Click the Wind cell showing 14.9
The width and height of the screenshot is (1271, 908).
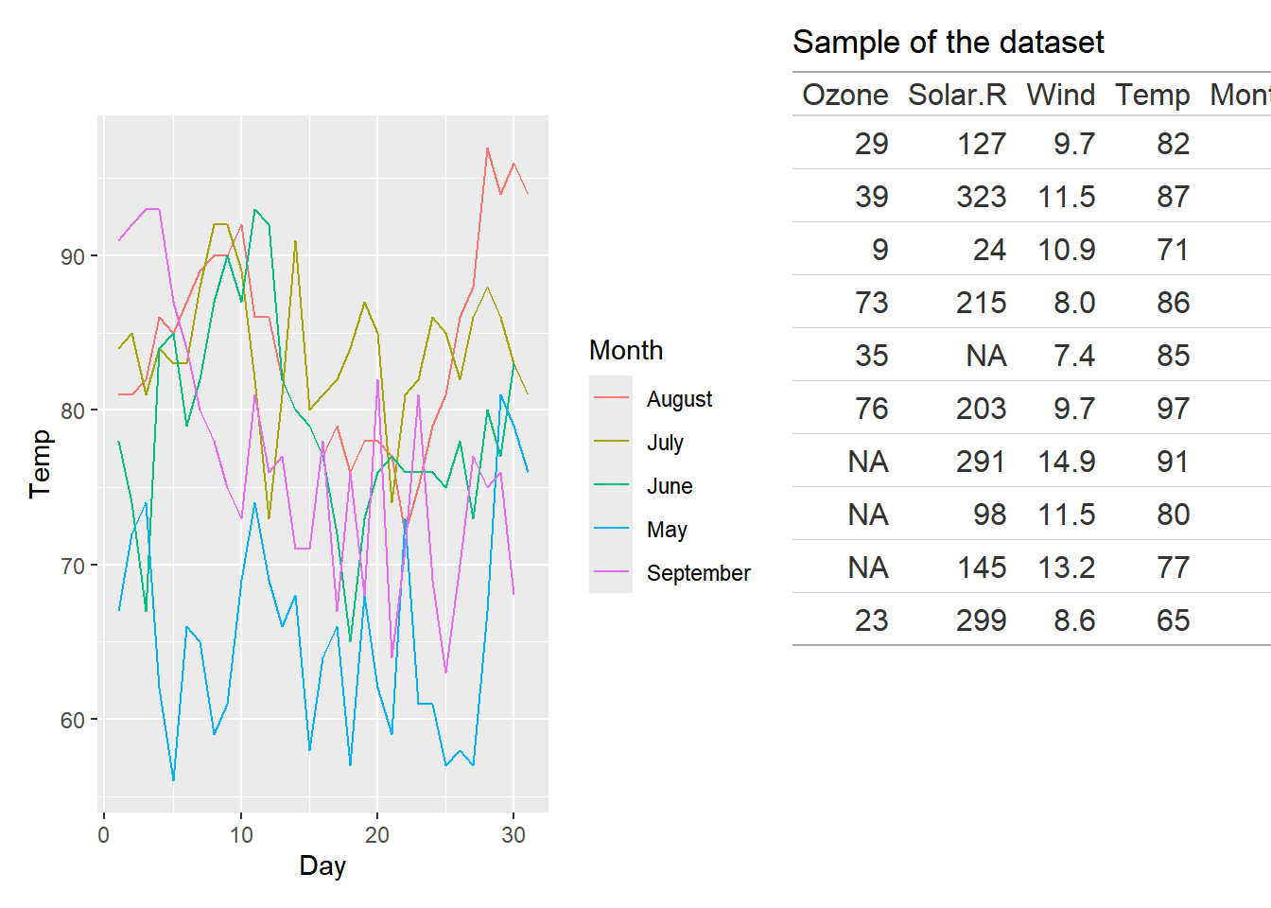[1066, 462]
